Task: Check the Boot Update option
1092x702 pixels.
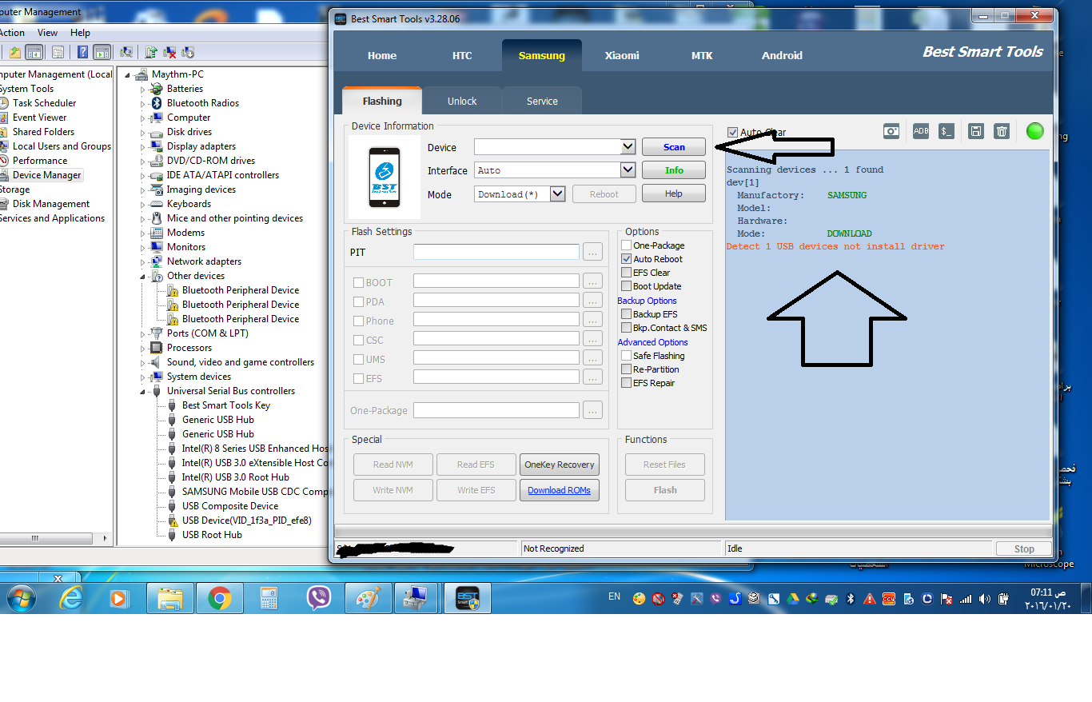Action: click(627, 286)
